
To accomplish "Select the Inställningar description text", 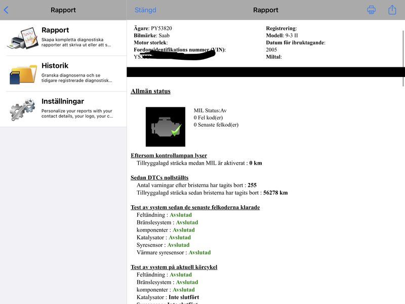I will click(x=77, y=113).
